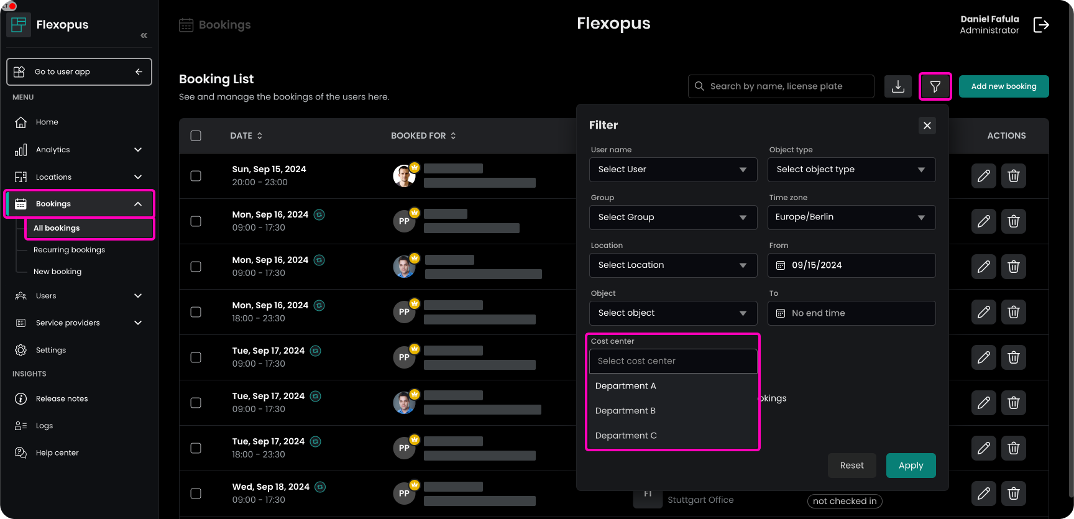Open Recurring bookings in the sidebar
The width and height of the screenshot is (1074, 519).
(69, 250)
